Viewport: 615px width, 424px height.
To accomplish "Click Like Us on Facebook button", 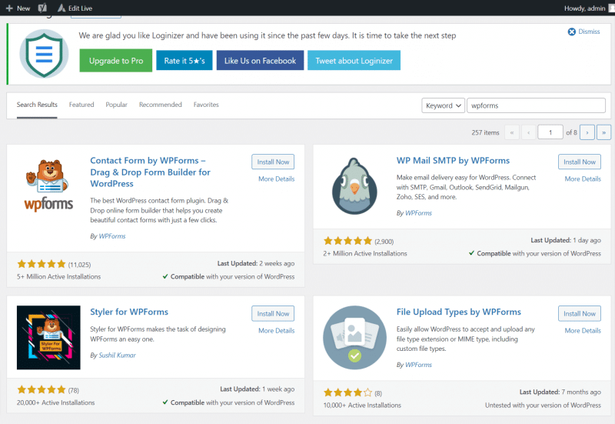I will tap(260, 61).
